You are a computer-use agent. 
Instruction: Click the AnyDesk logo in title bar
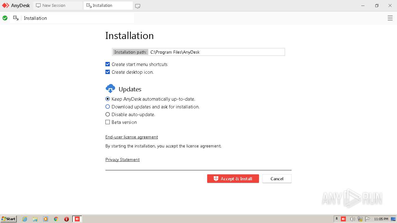[6, 6]
